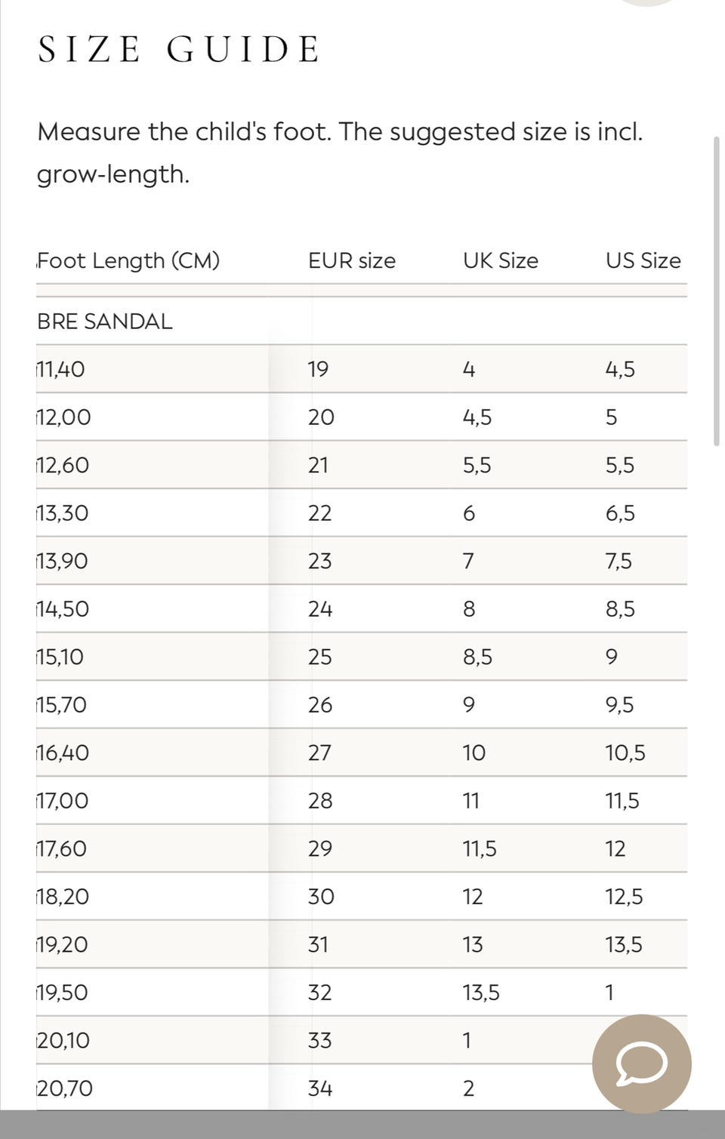Tap the 20,70 foot length cell

pyautogui.click(x=65, y=1088)
